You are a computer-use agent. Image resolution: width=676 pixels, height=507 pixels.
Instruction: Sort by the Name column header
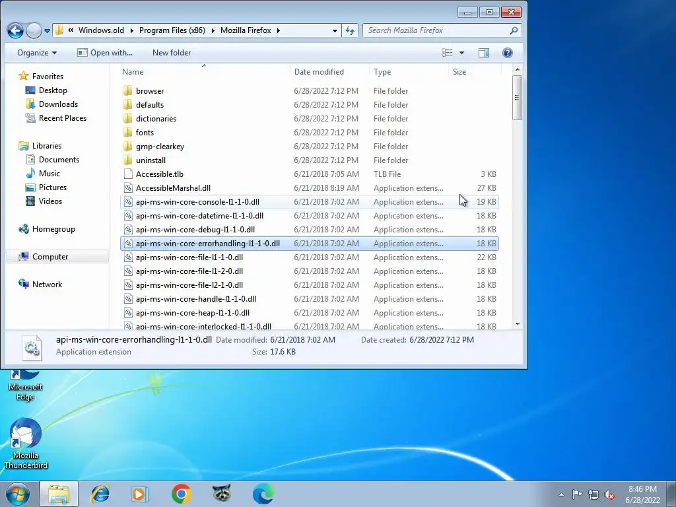tap(203, 71)
